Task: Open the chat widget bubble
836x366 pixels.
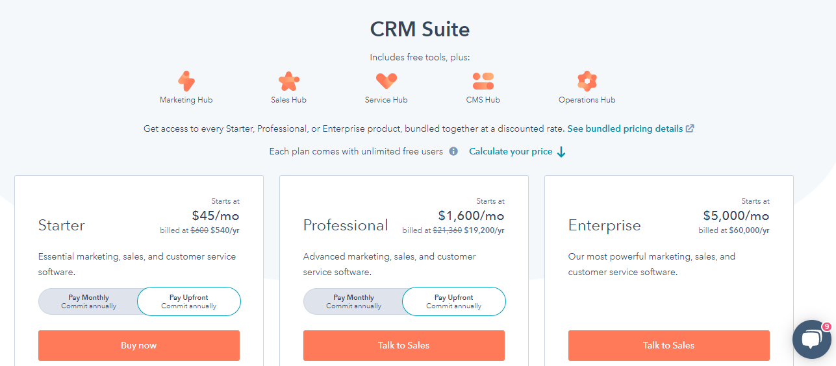Action: click(812, 339)
